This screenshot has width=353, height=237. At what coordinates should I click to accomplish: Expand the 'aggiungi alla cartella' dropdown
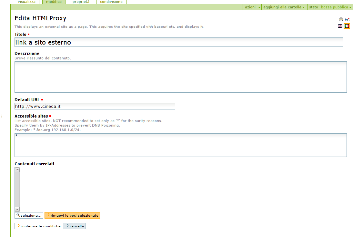point(284,7)
